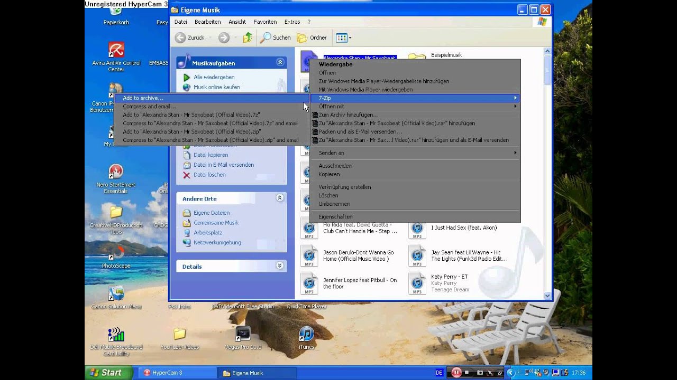Select Flo Rida feat. David Guetta MP3 icon
The height and width of the screenshot is (380, 677).
(309, 229)
